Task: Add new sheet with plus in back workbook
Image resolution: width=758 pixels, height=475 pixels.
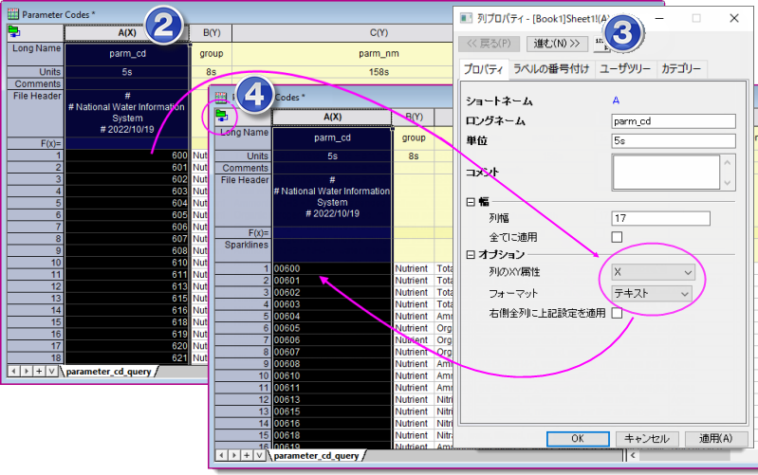Action: coord(39,371)
